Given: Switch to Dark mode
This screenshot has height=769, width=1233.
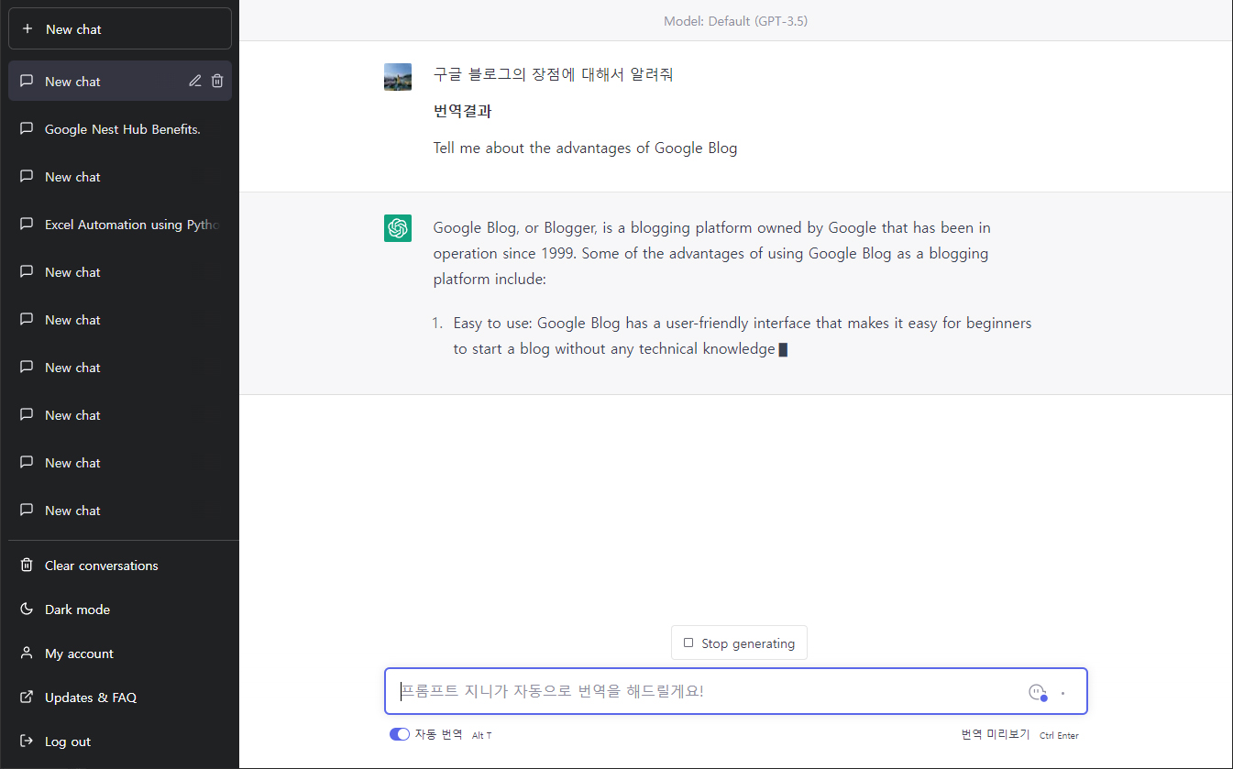Looking at the screenshot, I should [78, 609].
